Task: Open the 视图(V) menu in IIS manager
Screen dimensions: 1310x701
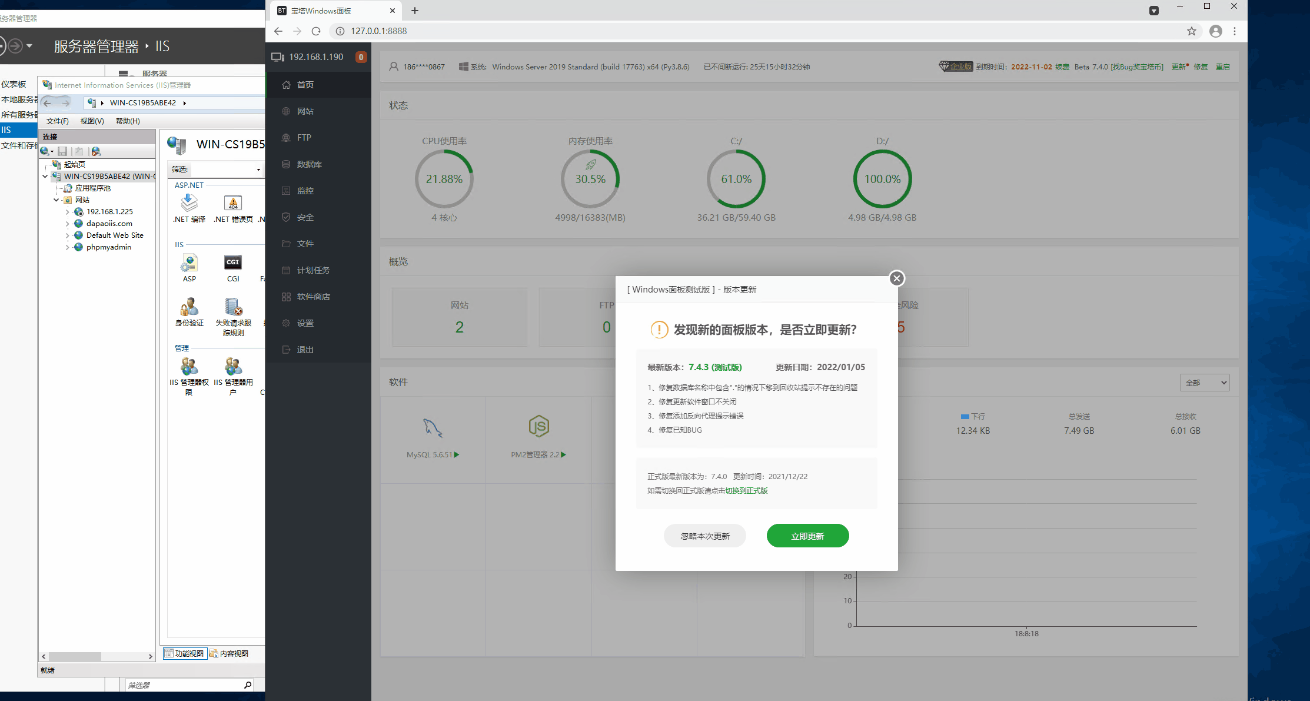Action: (92, 121)
